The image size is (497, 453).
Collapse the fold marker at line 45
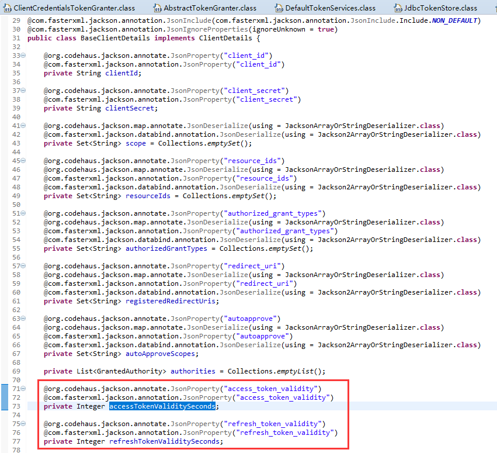(23, 161)
